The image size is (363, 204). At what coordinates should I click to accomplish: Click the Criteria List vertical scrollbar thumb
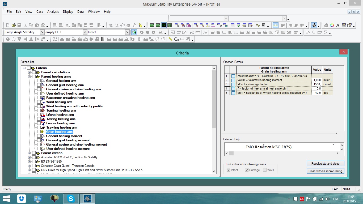[214, 100]
